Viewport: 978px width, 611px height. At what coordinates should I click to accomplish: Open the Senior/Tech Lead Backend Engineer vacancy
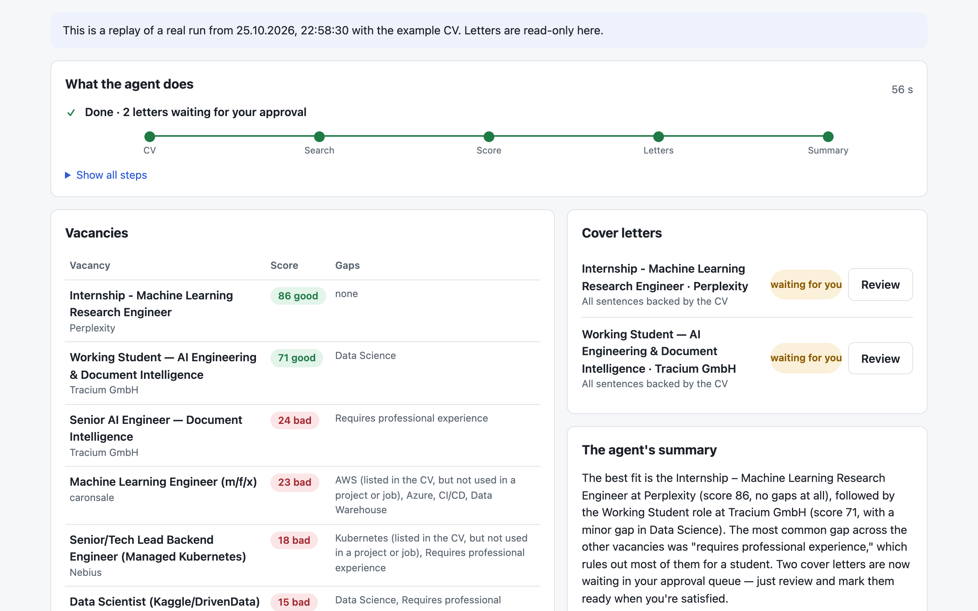(158, 548)
